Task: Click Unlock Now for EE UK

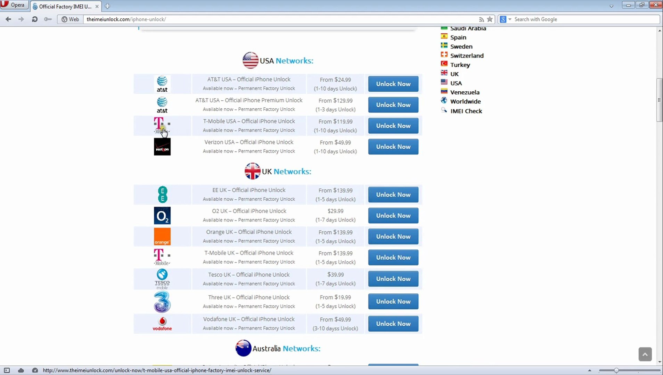Action: pyautogui.click(x=393, y=195)
